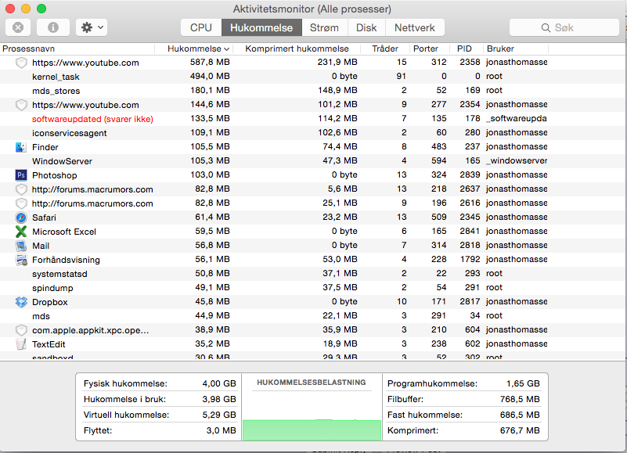Toggle sort order on Hukommelse column header

(x=194, y=49)
